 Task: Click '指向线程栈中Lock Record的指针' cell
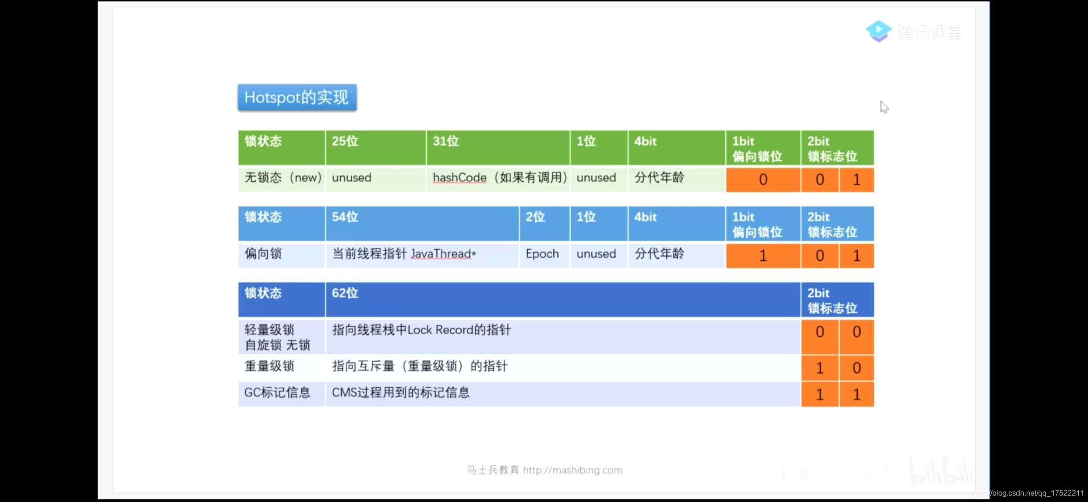tap(563, 337)
